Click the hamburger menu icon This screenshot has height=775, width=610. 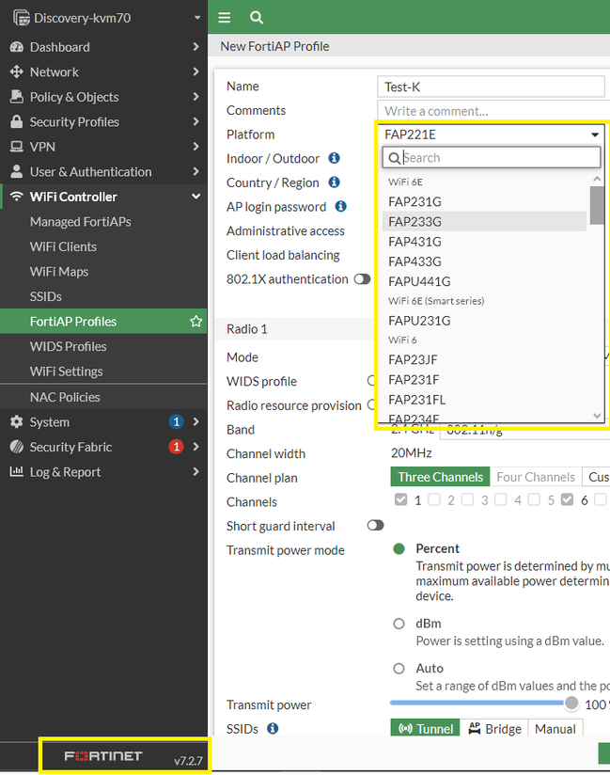(224, 17)
